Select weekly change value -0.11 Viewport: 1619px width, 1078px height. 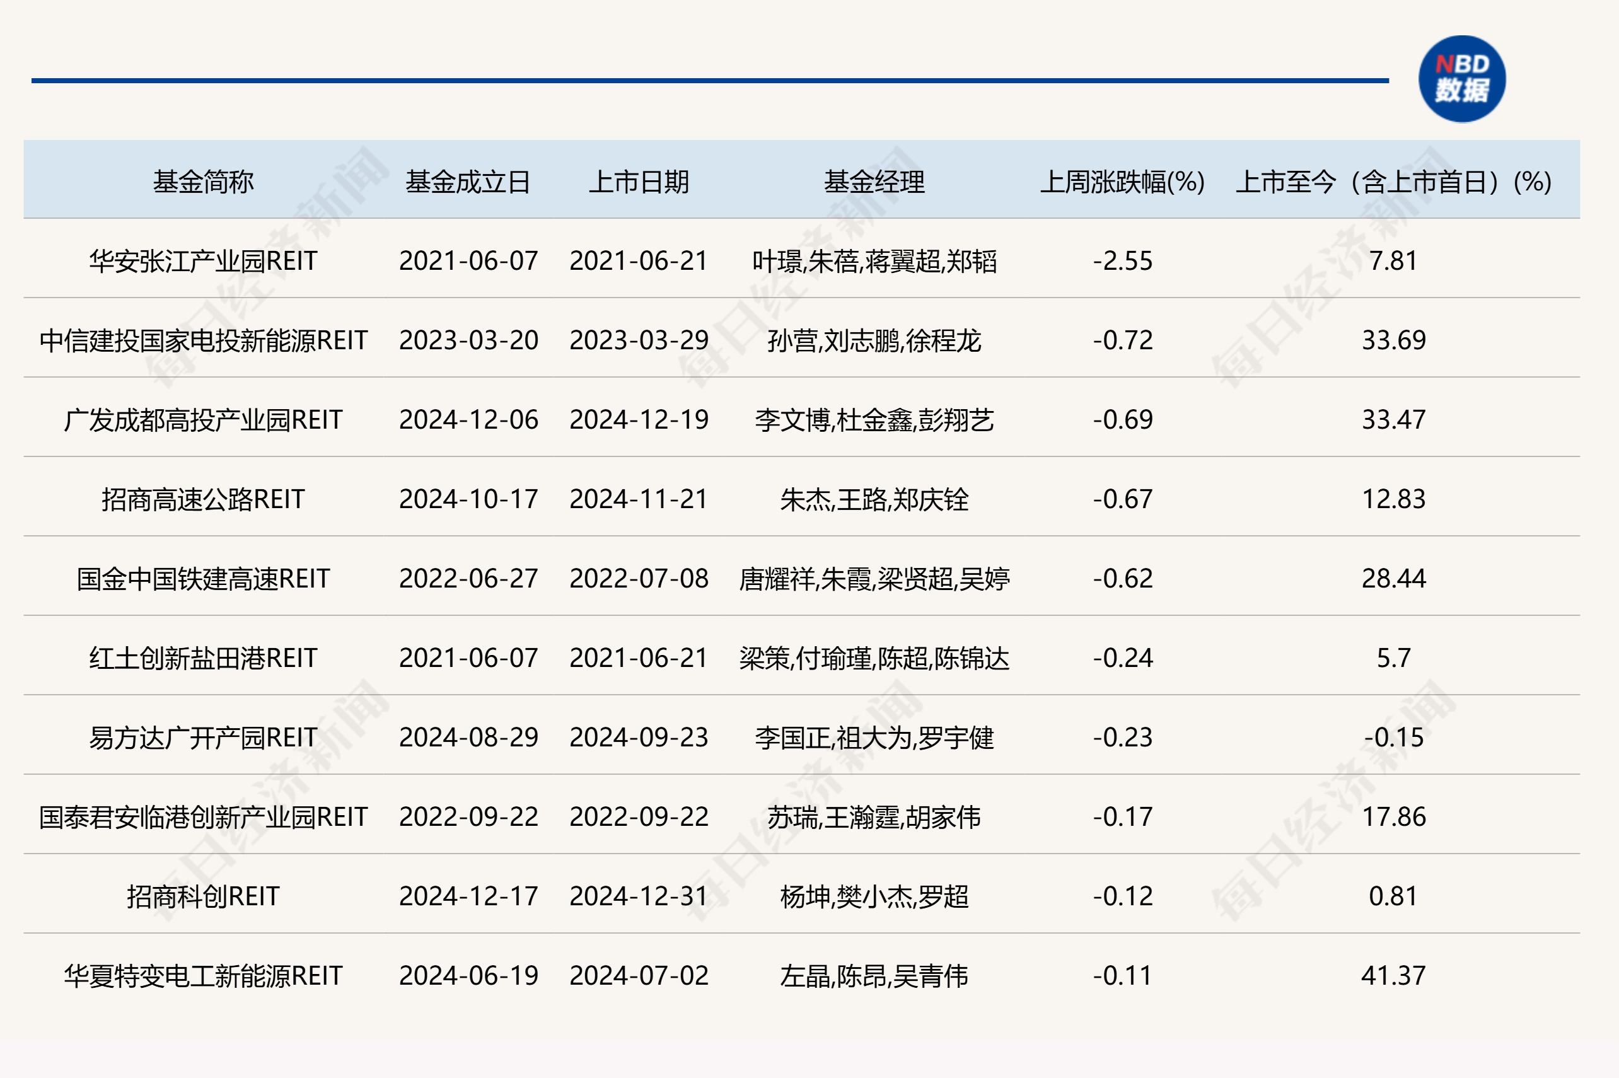click(x=1123, y=976)
